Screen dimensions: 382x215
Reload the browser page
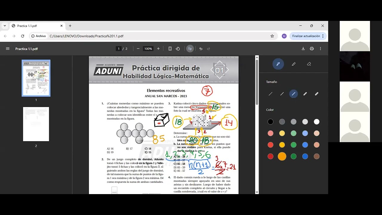[x=22, y=36]
